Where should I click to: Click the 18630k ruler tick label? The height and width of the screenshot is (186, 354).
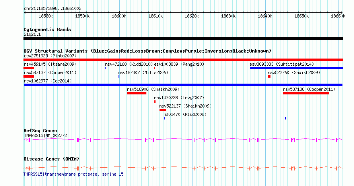pyautogui.click(x=228, y=16)
